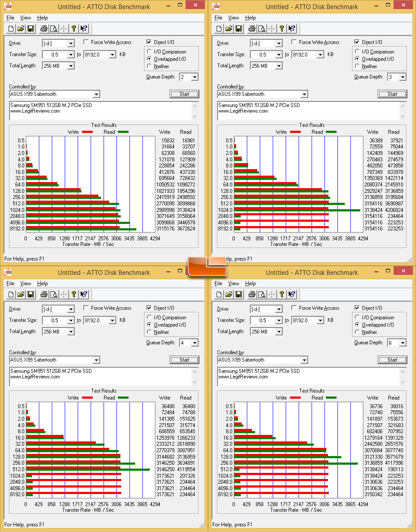Viewport: 416px width, 532px height.
Task: Click Print icon in Queue Depth 3 window
Action: coord(252,29)
